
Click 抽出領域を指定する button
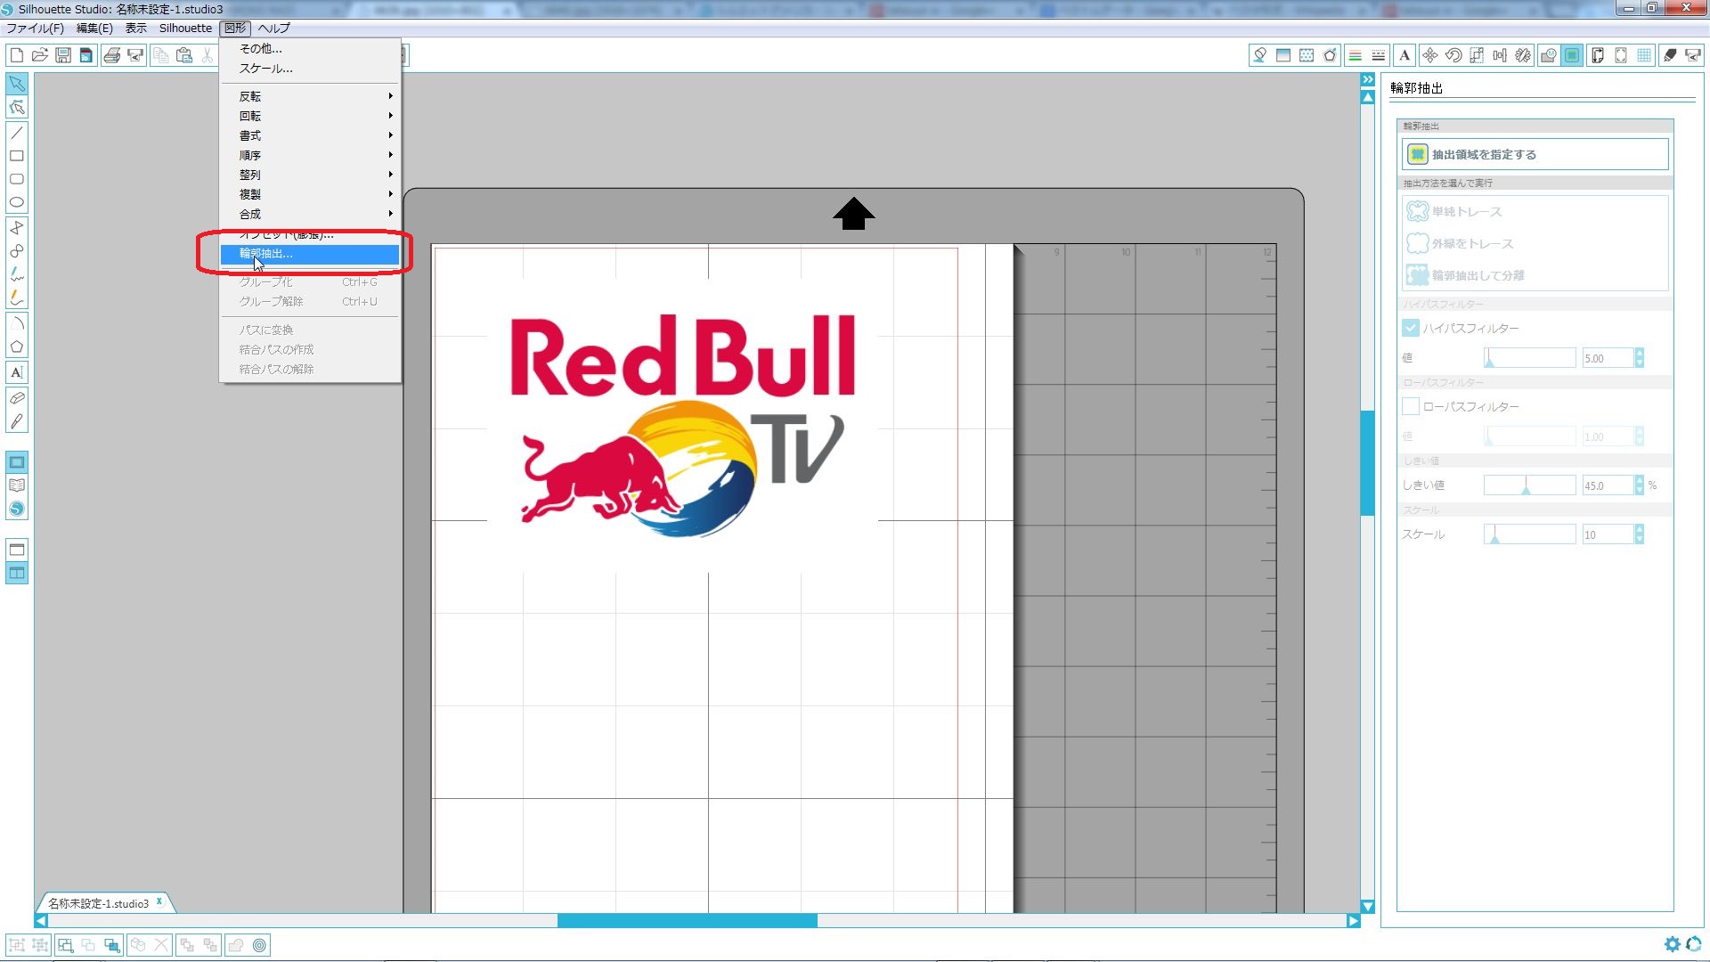(x=1535, y=154)
